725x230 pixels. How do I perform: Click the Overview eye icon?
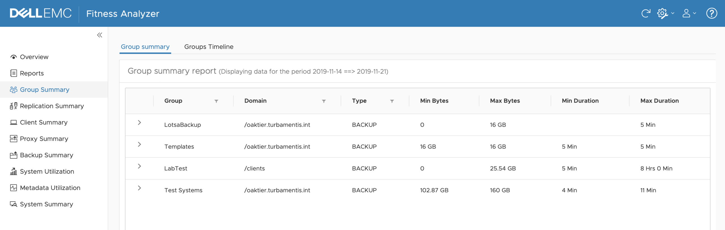pos(13,57)
